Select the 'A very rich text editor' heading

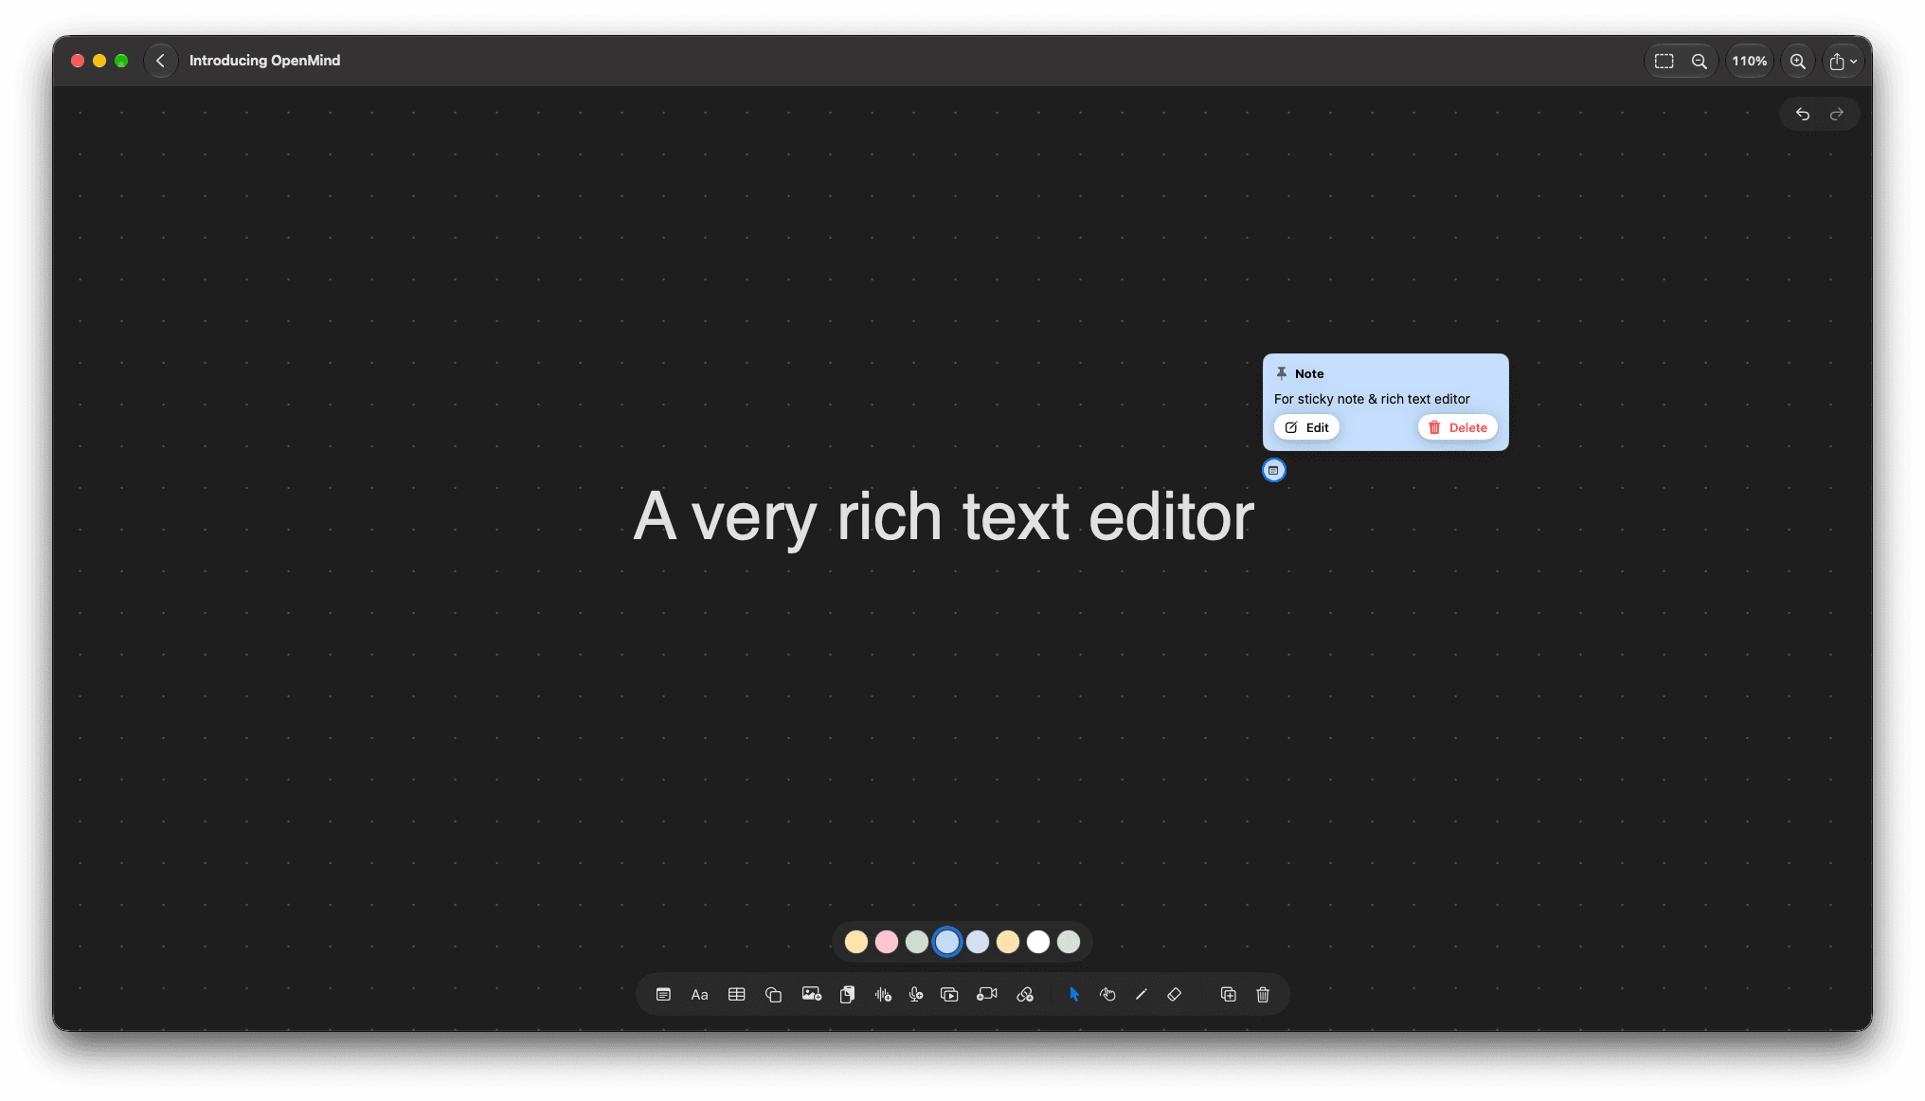pyautogui.click(x=944, y=517)
